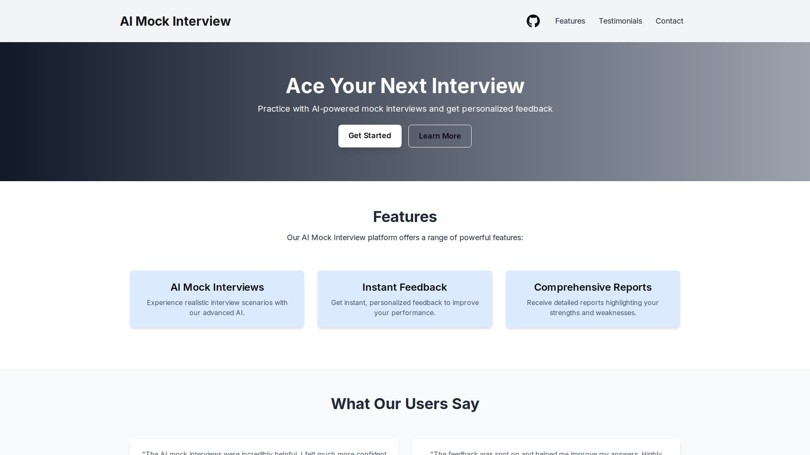Open the GitHub repository icon
The width and height of the screenshot is (810, 455).
click(533, 21)
